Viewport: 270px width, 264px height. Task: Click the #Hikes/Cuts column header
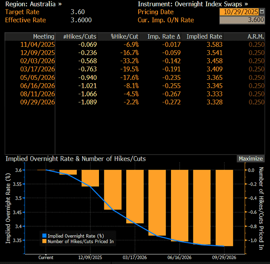(80, 37)
